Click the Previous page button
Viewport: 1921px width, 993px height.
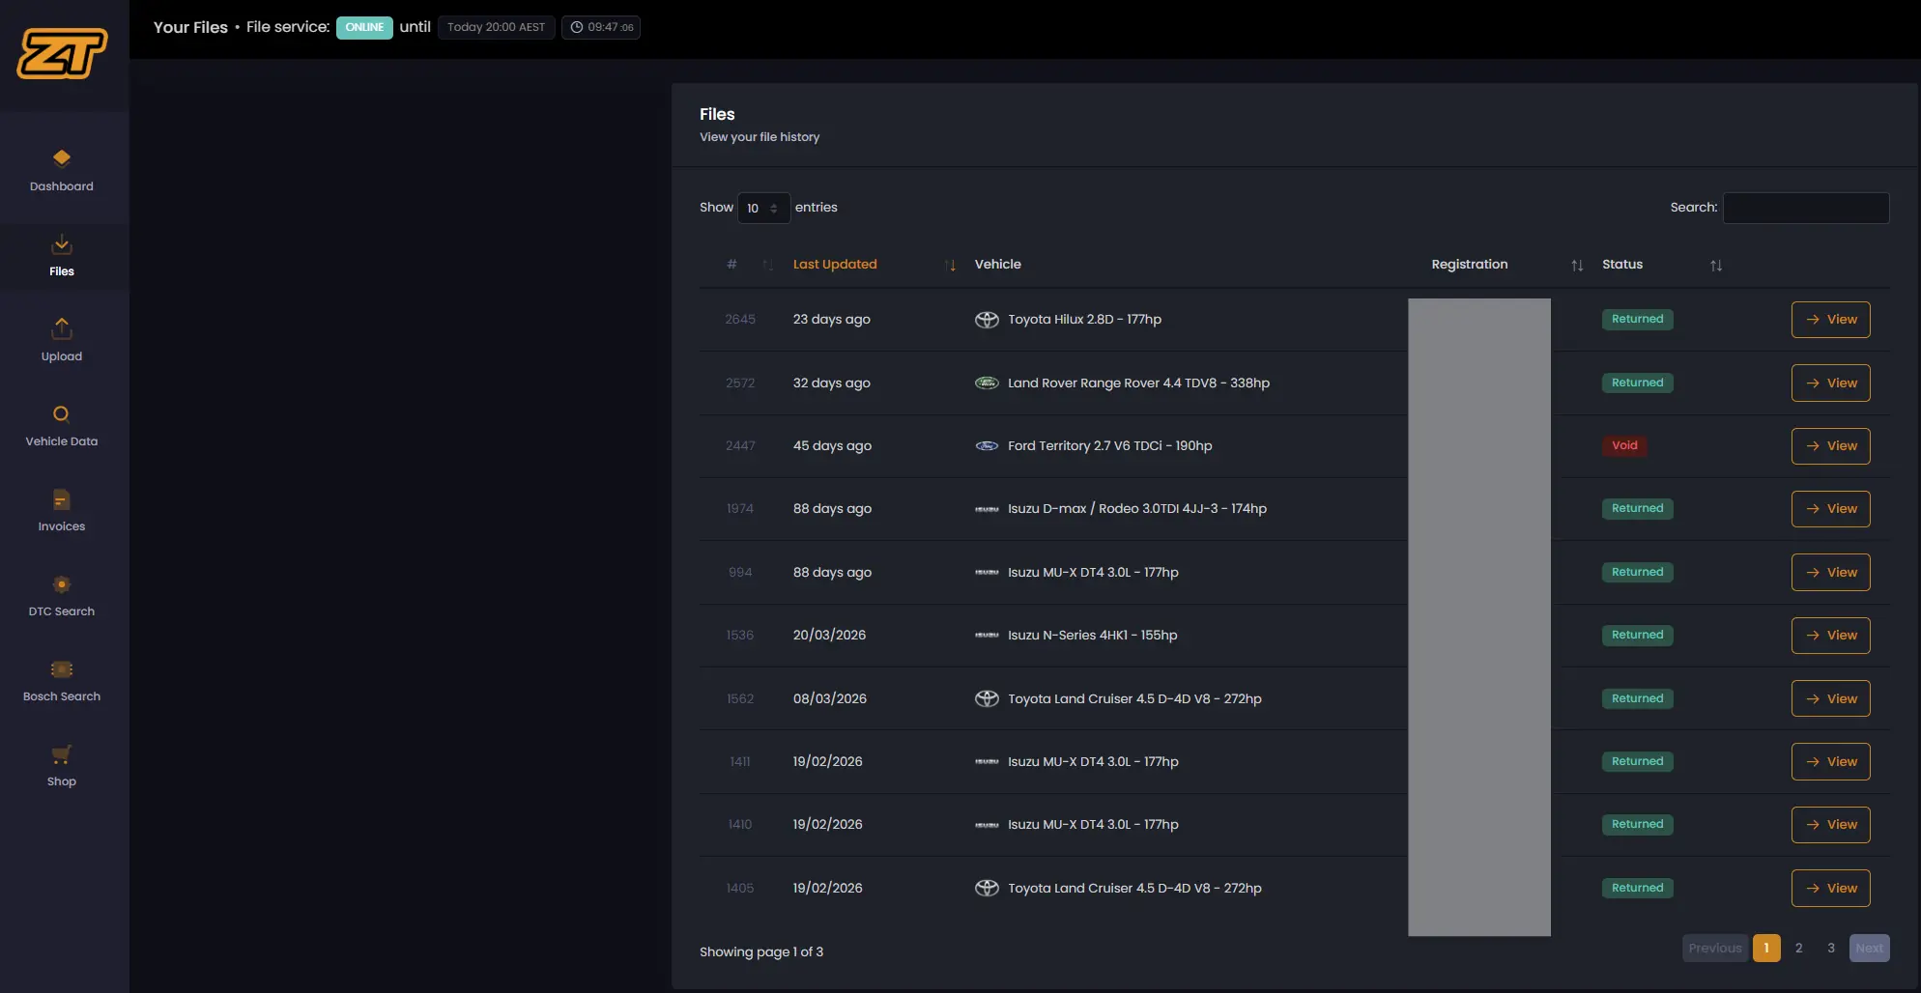coord(1715,948)
